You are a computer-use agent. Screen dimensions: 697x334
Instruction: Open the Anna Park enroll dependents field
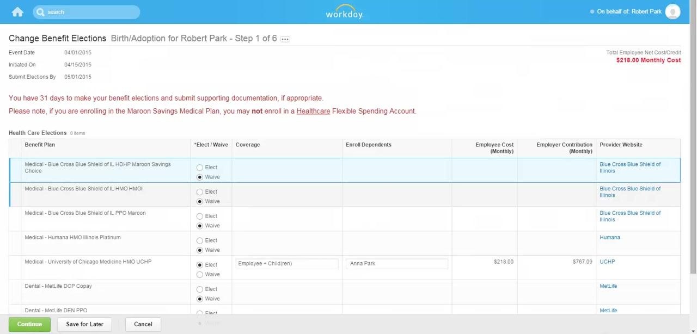tap(397, 264)
